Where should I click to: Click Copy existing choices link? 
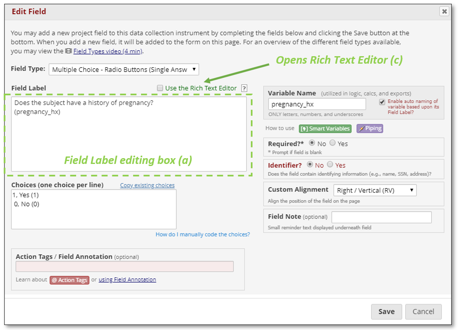[x=147, y=186]
